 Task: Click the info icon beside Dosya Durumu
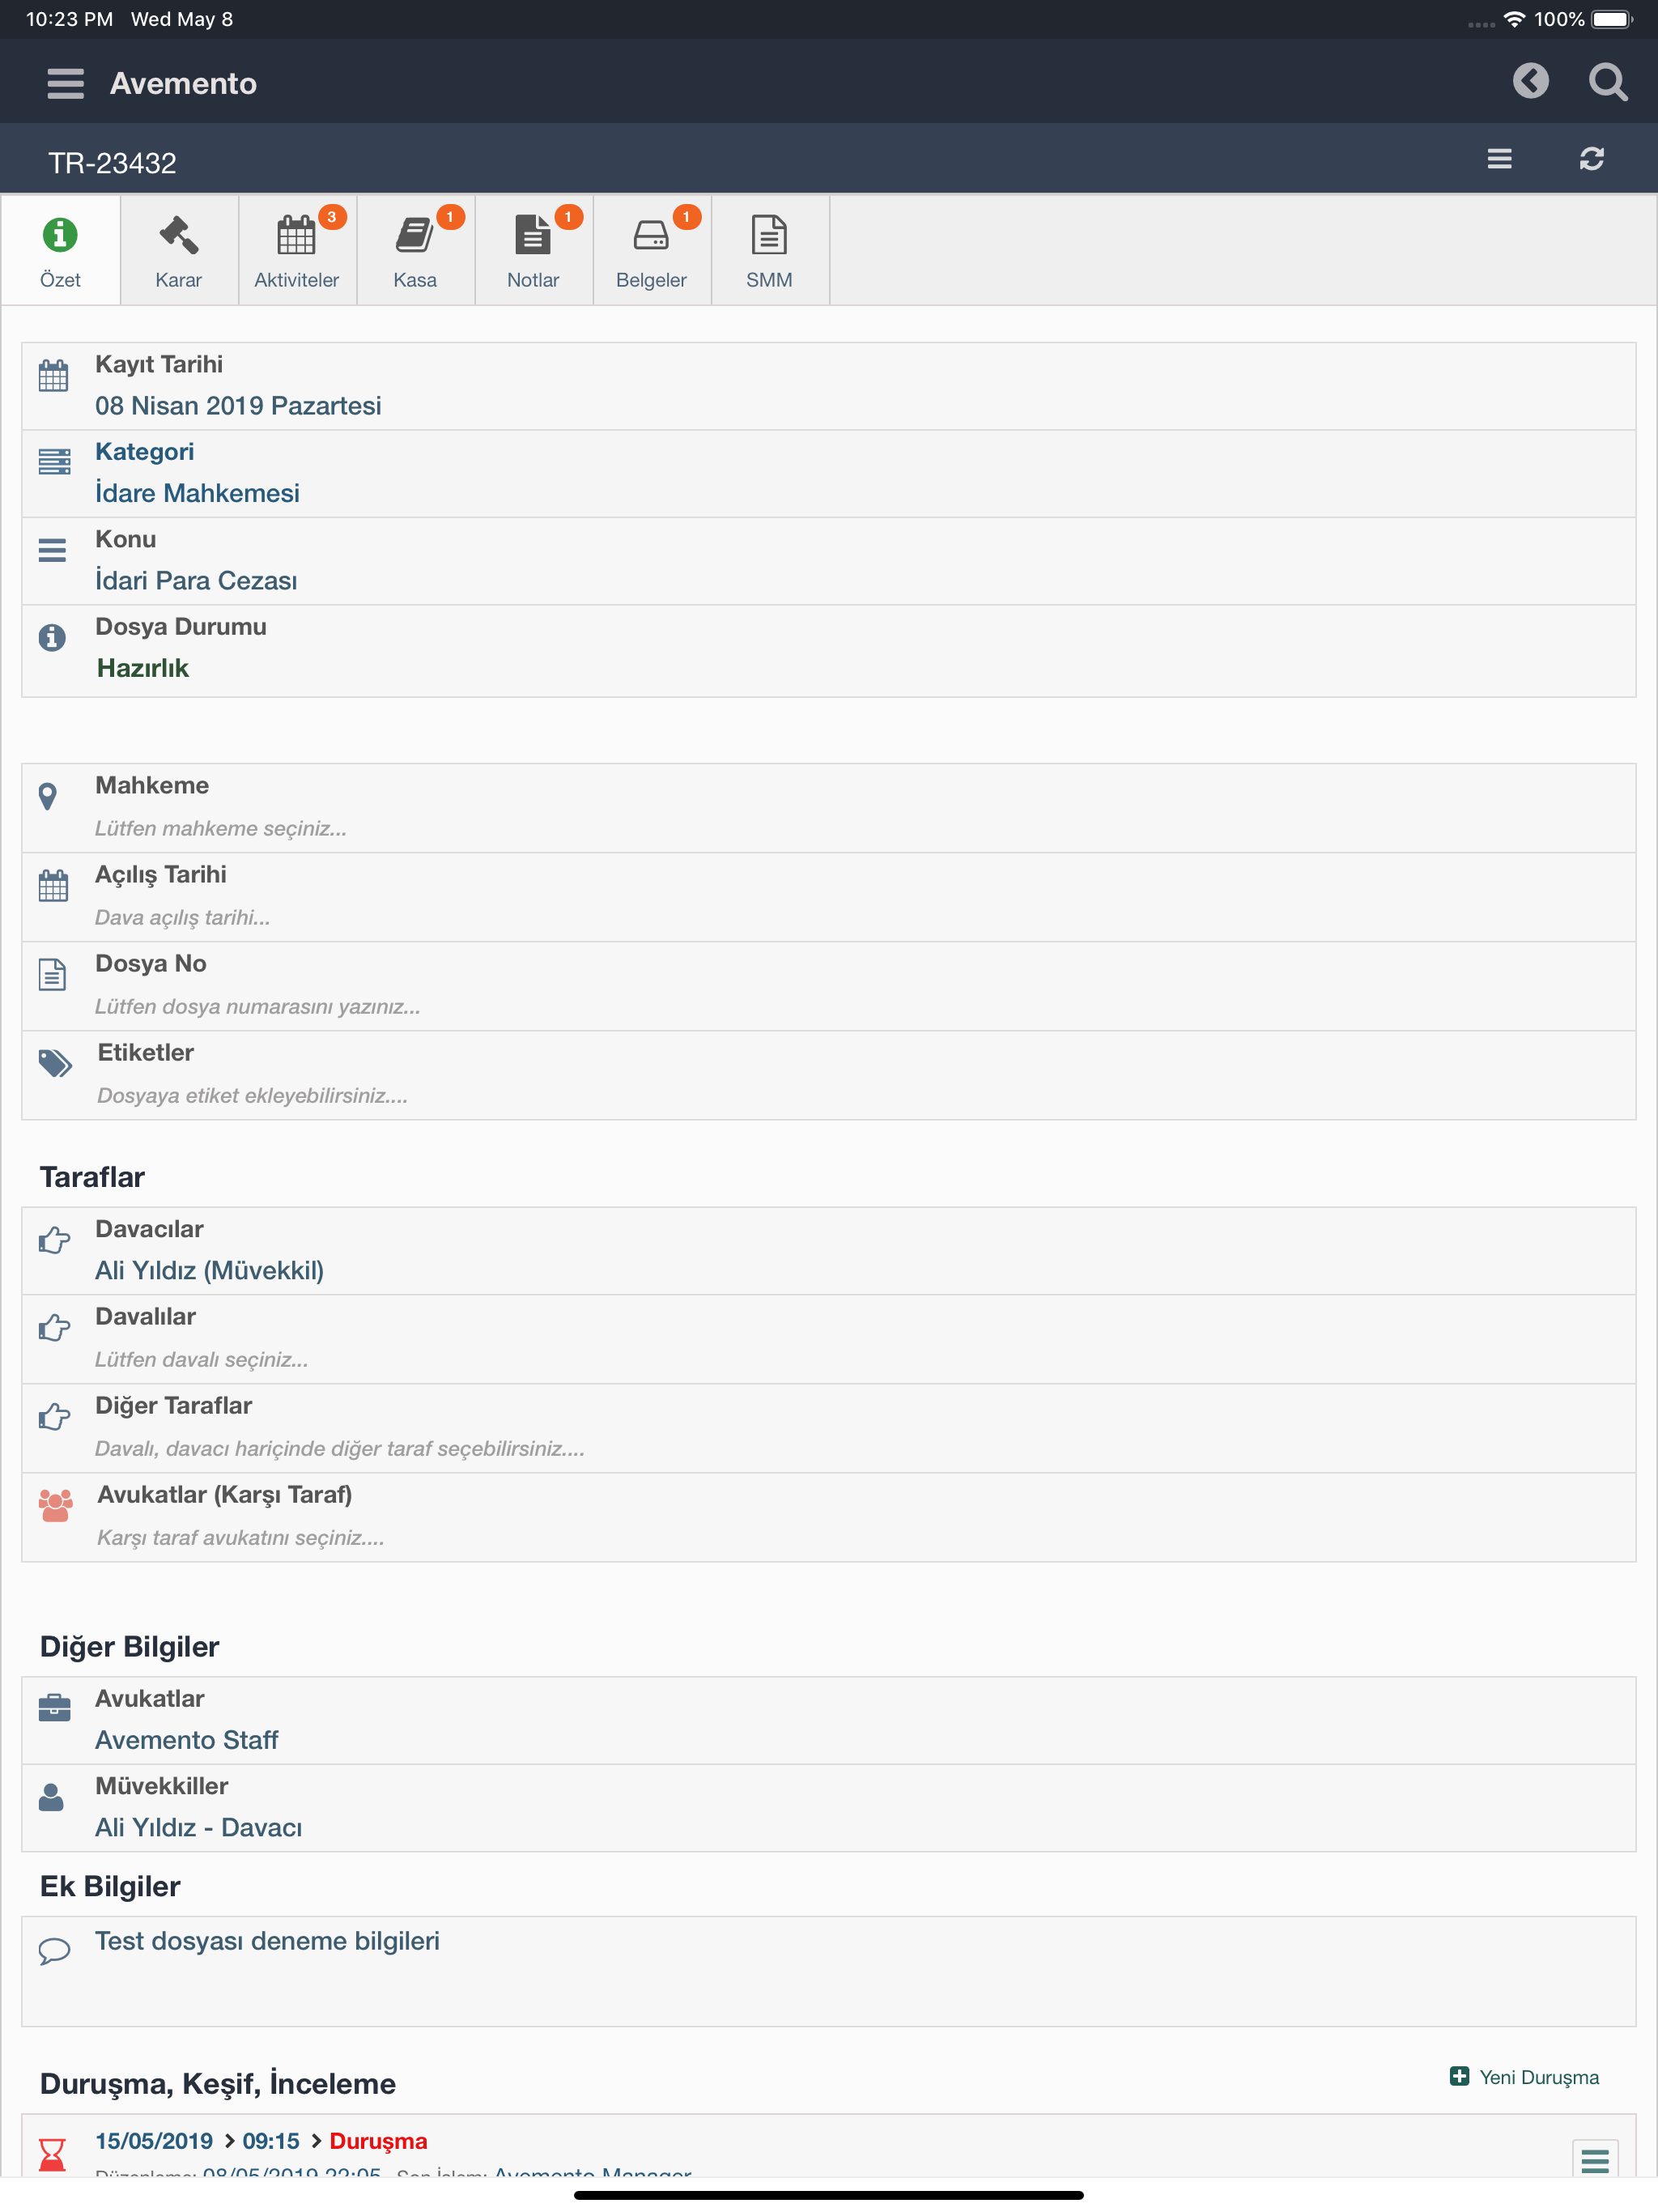click(52, 637)
